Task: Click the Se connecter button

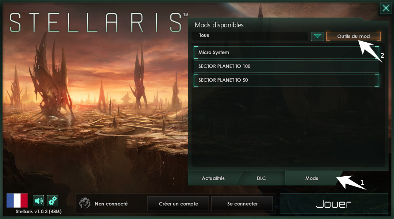Action: pyautogui.click(x=242, y=204)
